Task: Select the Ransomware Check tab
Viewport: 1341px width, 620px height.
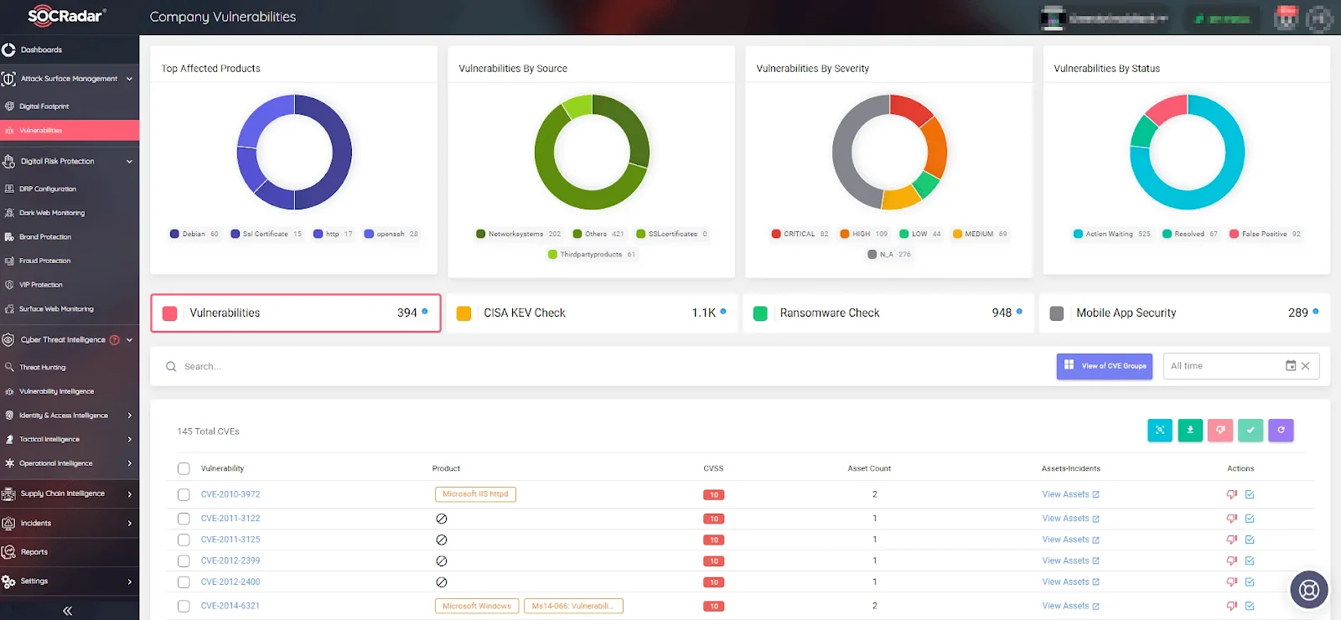Action: tap(888, 313)
